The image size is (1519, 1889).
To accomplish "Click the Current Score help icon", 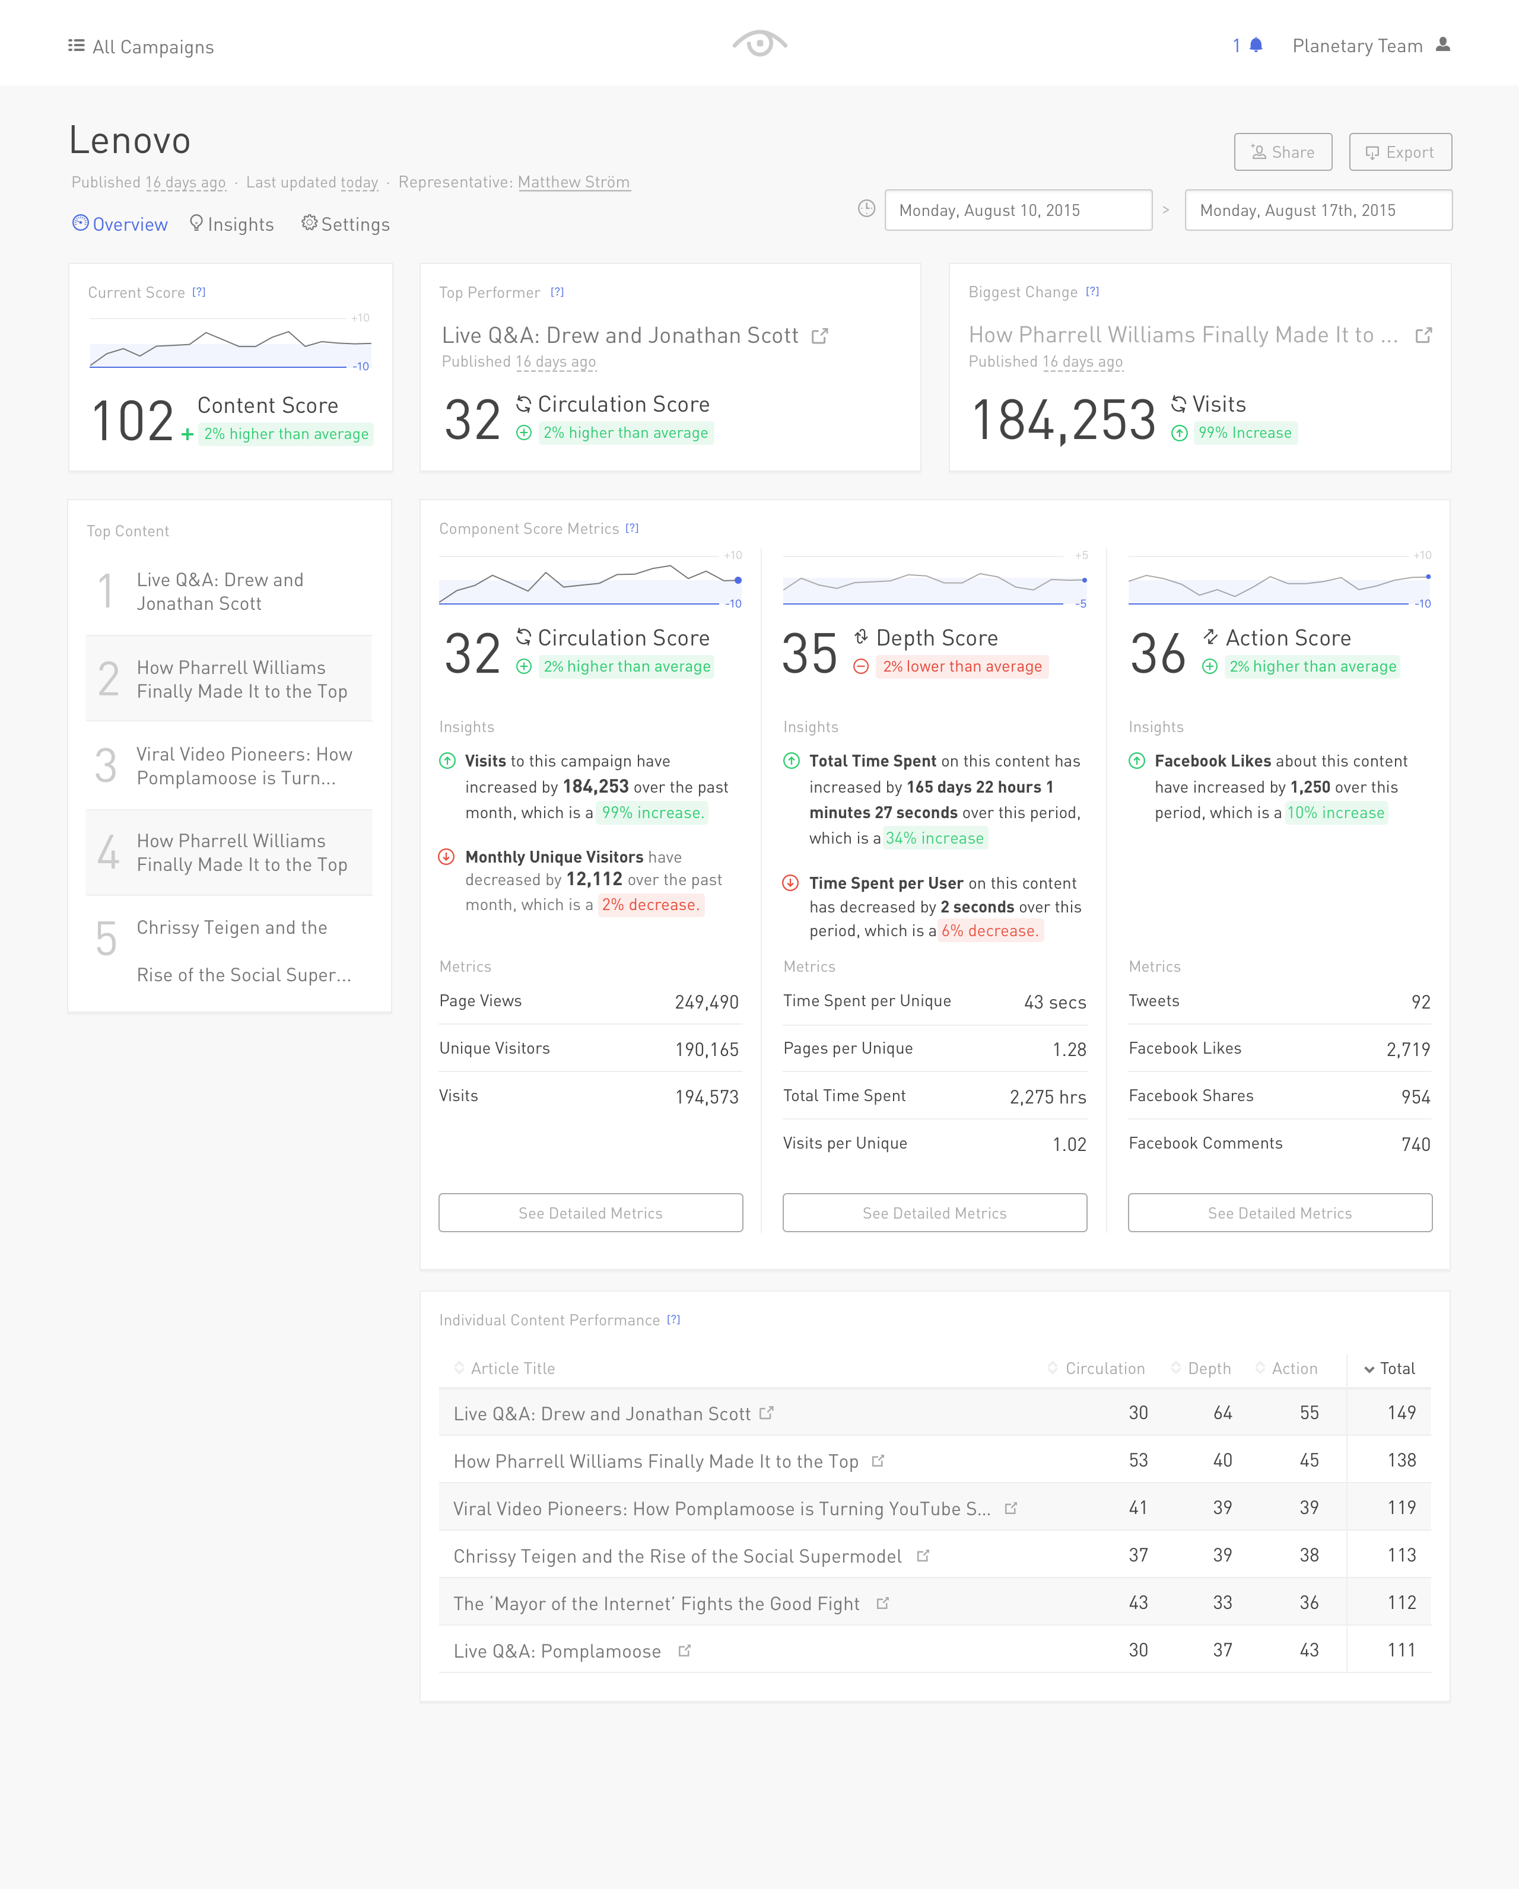I will (x=199, y=292).
